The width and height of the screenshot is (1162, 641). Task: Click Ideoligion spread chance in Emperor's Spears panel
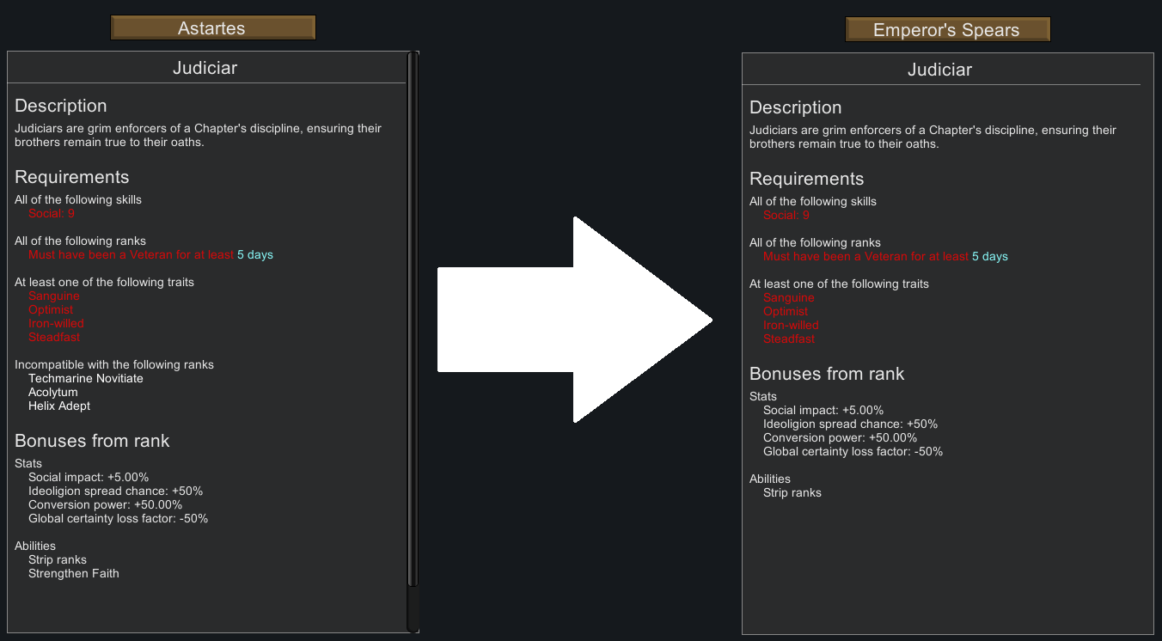(850, 424)
